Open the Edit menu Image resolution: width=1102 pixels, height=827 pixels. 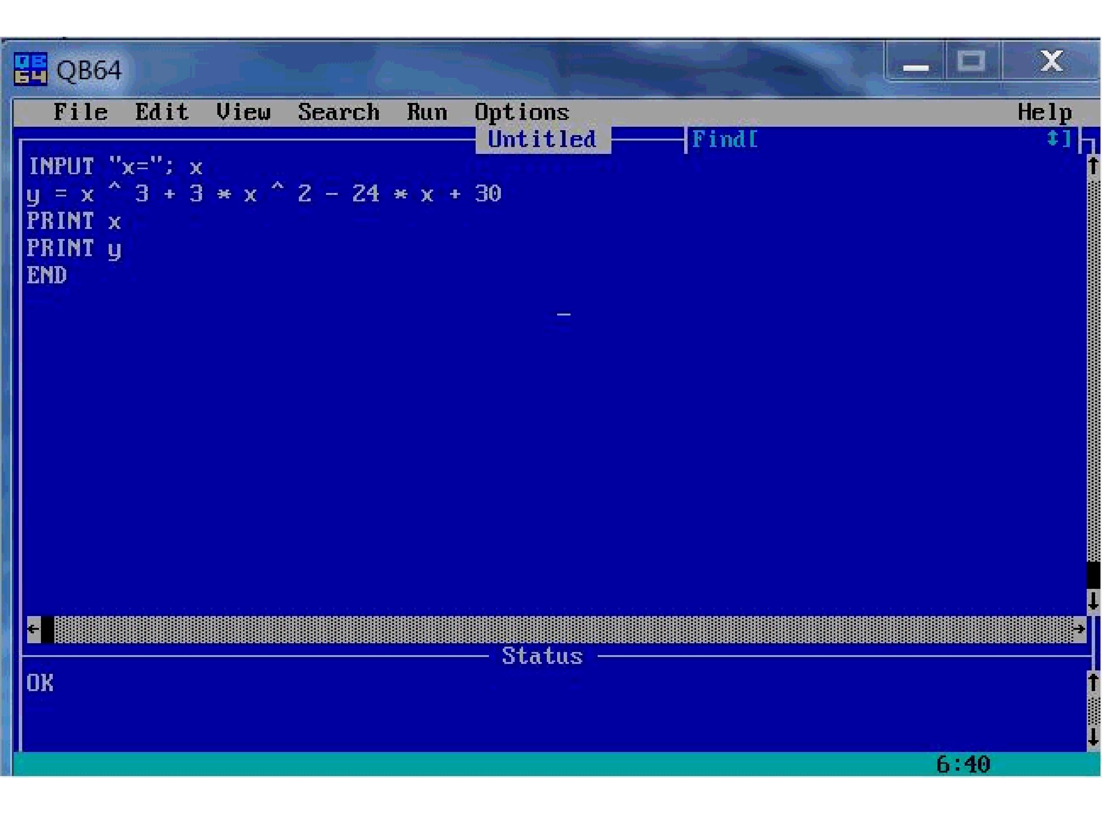(x=162, y=112)
